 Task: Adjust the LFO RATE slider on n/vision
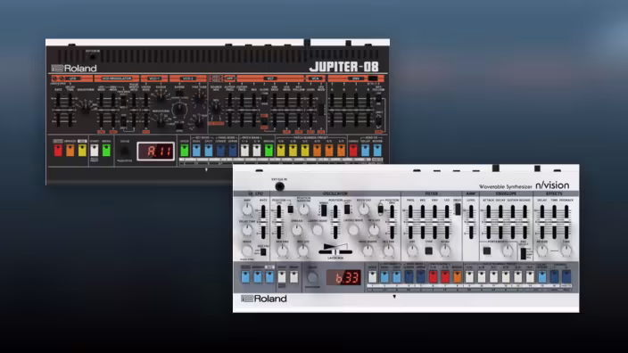[263, 221]
